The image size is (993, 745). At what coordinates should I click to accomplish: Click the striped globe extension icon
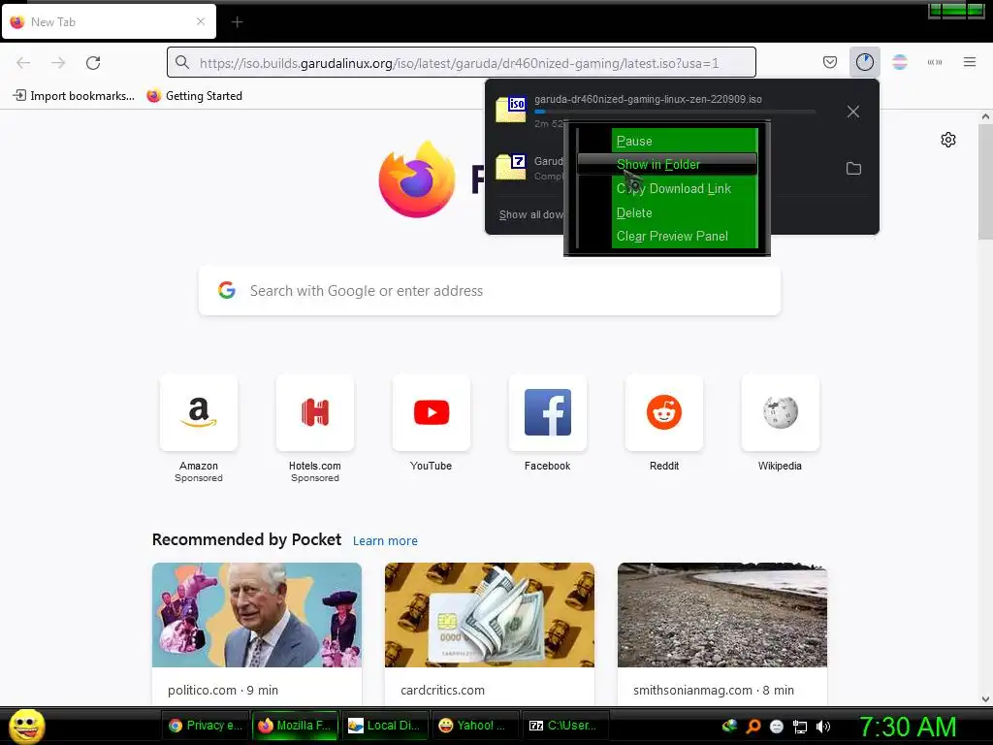tap(899, 62)
